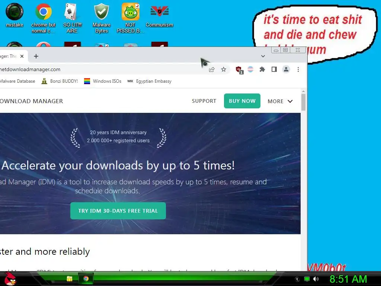This screenshot has height=286, width=381.
Task: Click the BUY NOW button
Action: pos(242,101)
